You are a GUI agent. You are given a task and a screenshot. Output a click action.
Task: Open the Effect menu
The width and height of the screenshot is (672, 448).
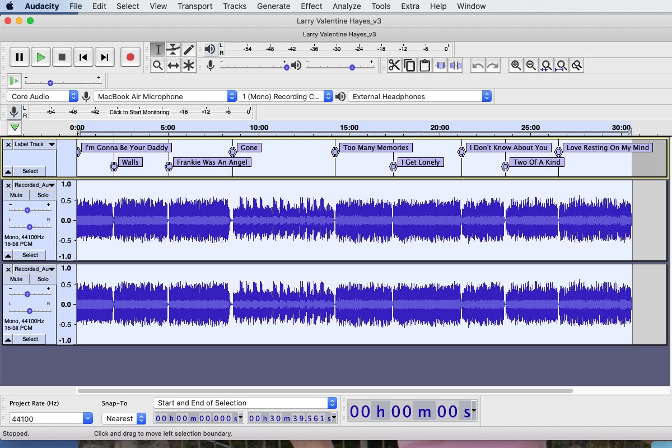(x=311, y=6)
